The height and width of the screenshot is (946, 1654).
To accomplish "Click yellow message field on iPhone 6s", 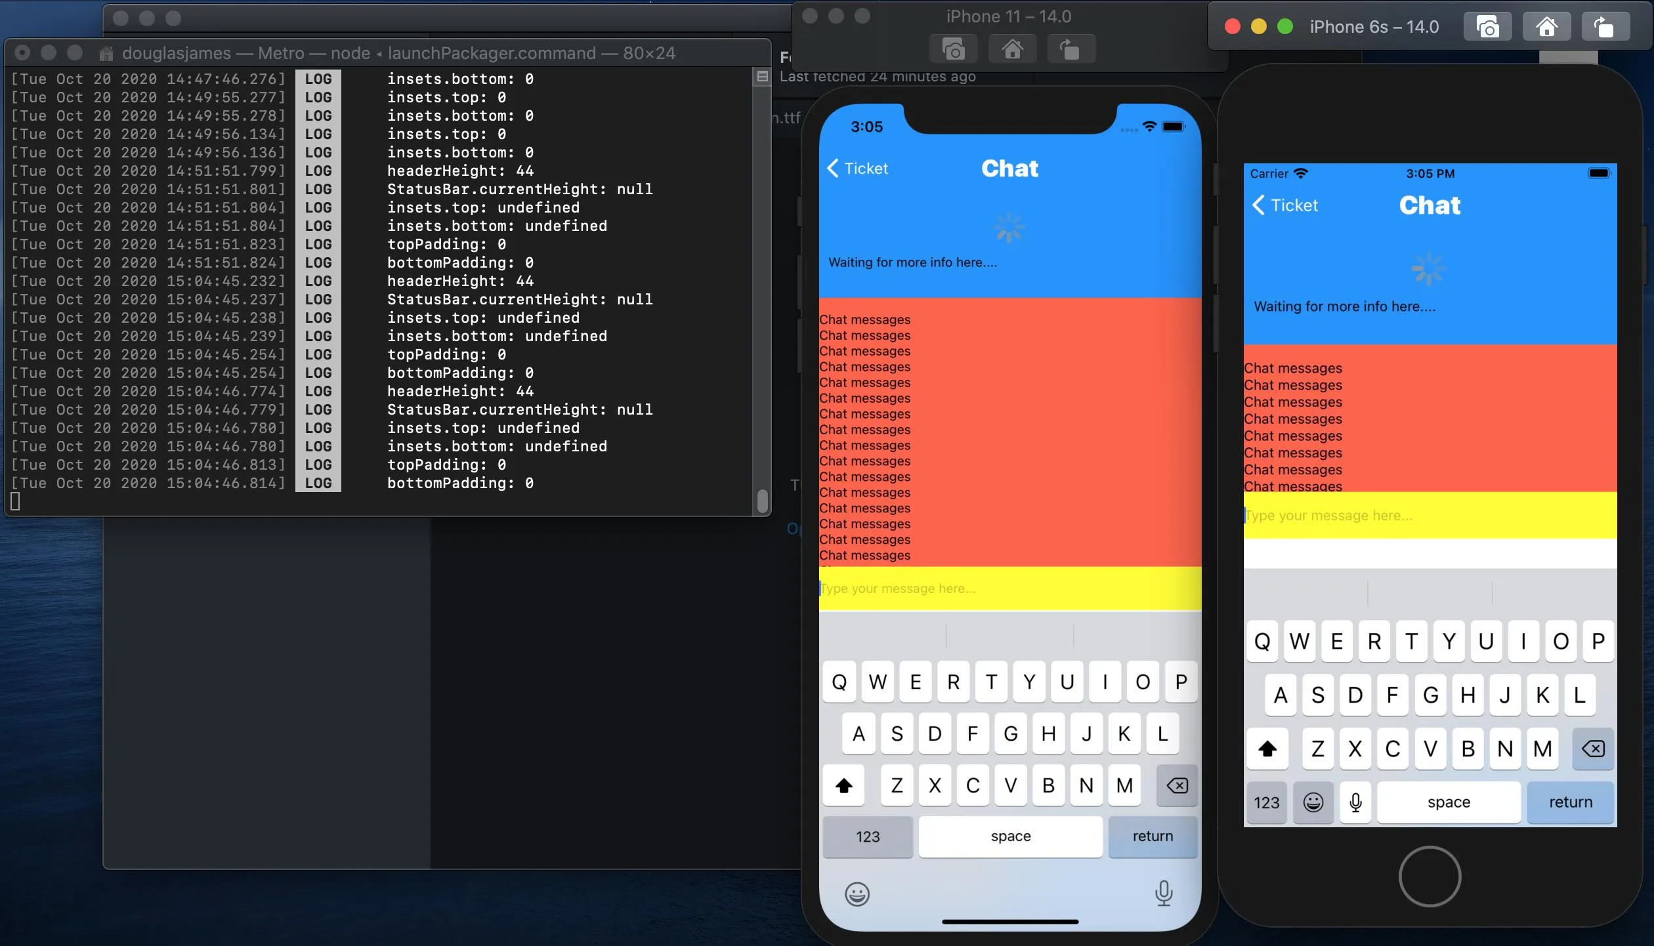I will coord(1430,516).
